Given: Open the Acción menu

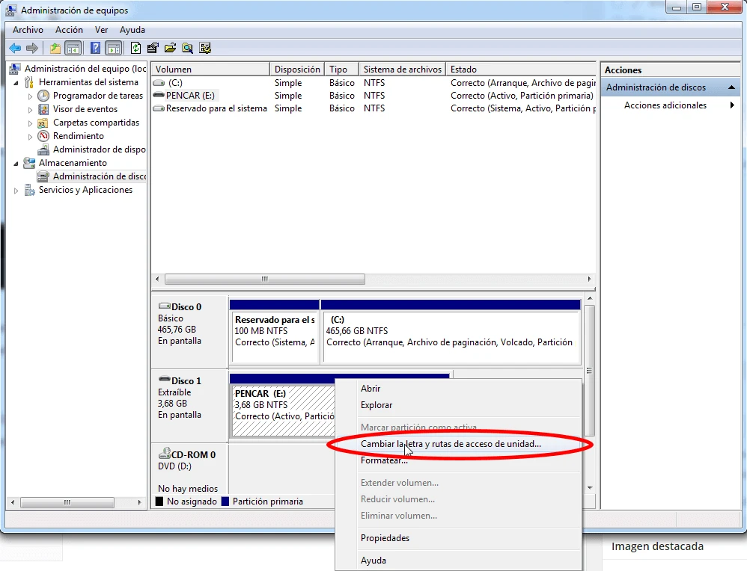Looking at the screenshot, I should pyautogui.click(x=69, y=30).
